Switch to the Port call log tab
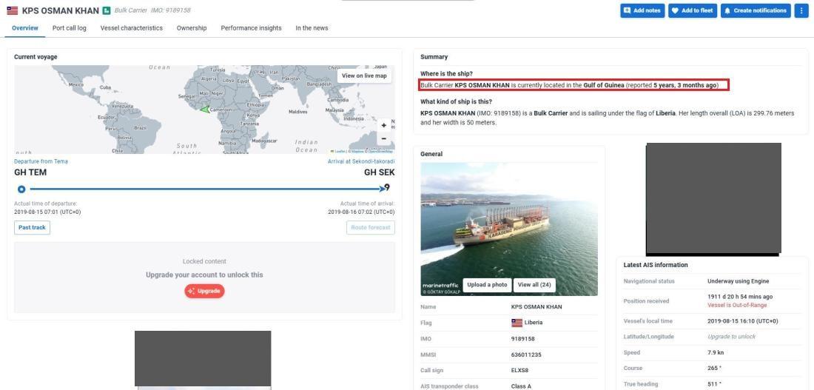This screenshot has width=814, height=390. pyautogui.click(x=69, y=28)
